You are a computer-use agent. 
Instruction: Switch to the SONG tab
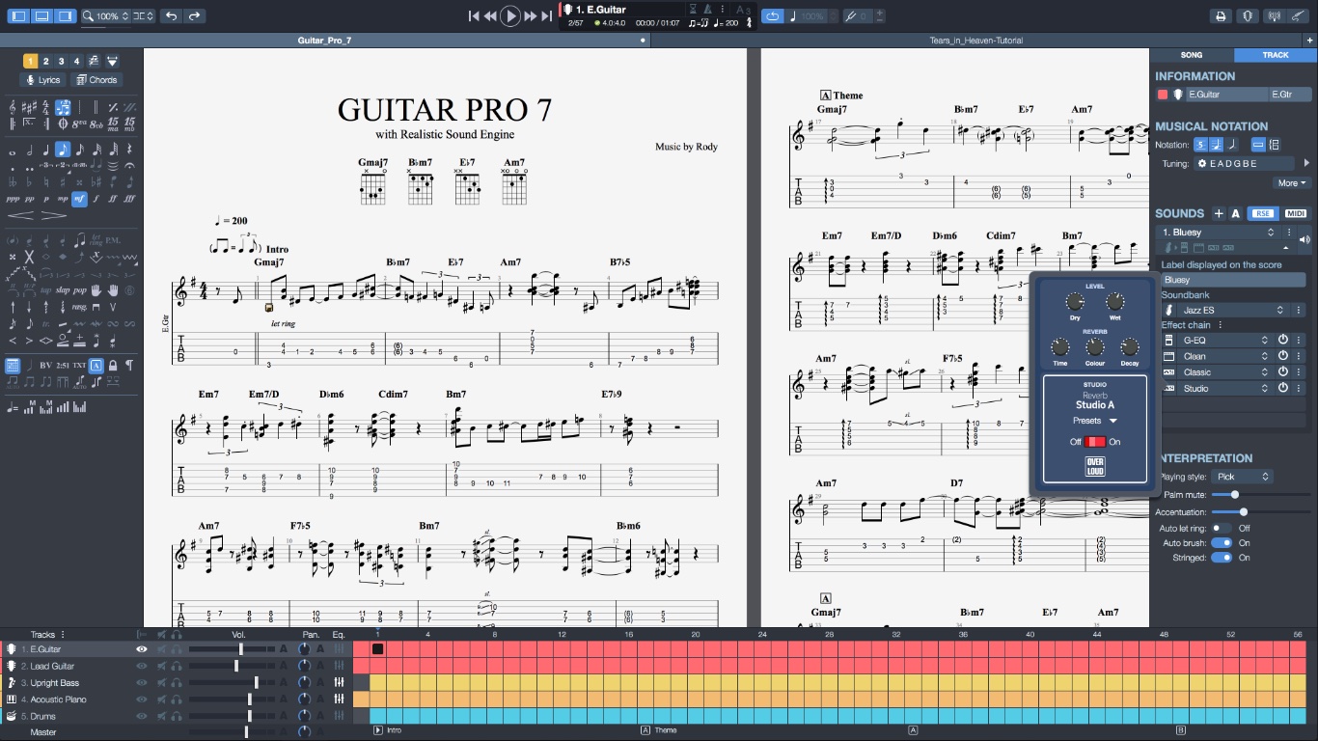tap(1192, 55)
